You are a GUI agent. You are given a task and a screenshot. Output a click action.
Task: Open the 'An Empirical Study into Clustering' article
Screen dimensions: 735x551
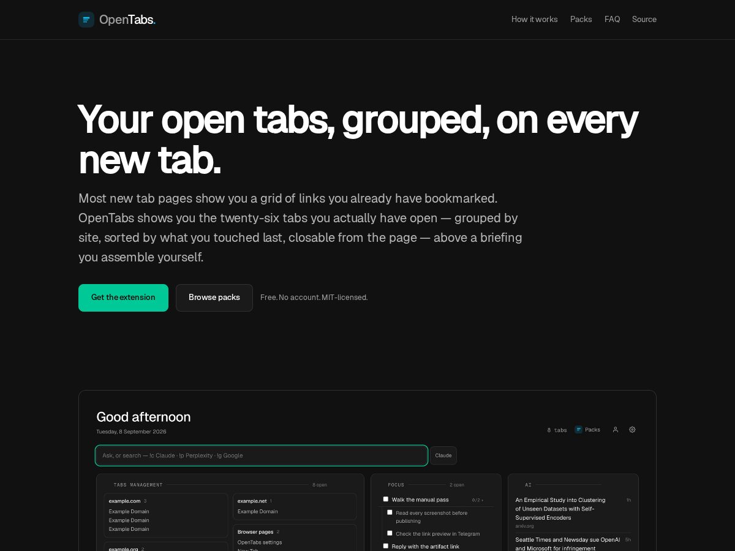click(560, 509)
